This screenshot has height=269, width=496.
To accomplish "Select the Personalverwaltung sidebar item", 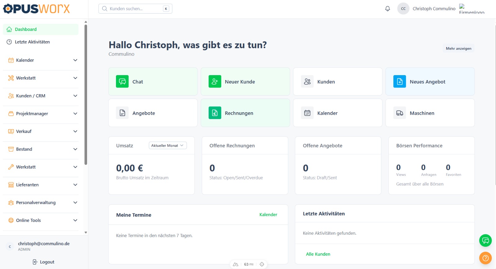I will pyautogui.click(x=41, y=203).
